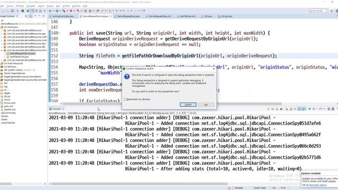Click the Remove Launch X icon in console

point(273,109)
